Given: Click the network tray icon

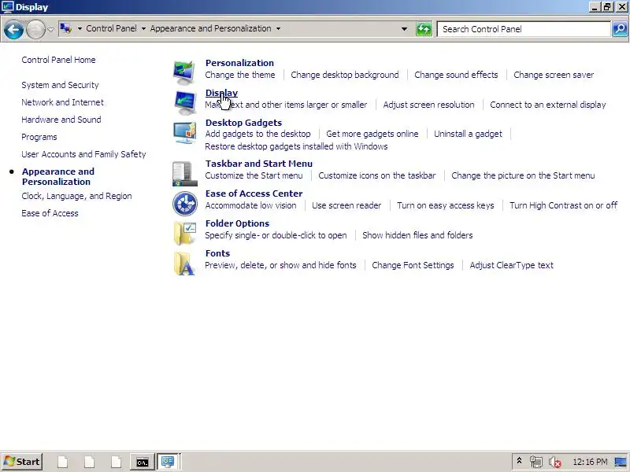Looking at the screenshot, I should pyautogui.click(x=535, y=462).
